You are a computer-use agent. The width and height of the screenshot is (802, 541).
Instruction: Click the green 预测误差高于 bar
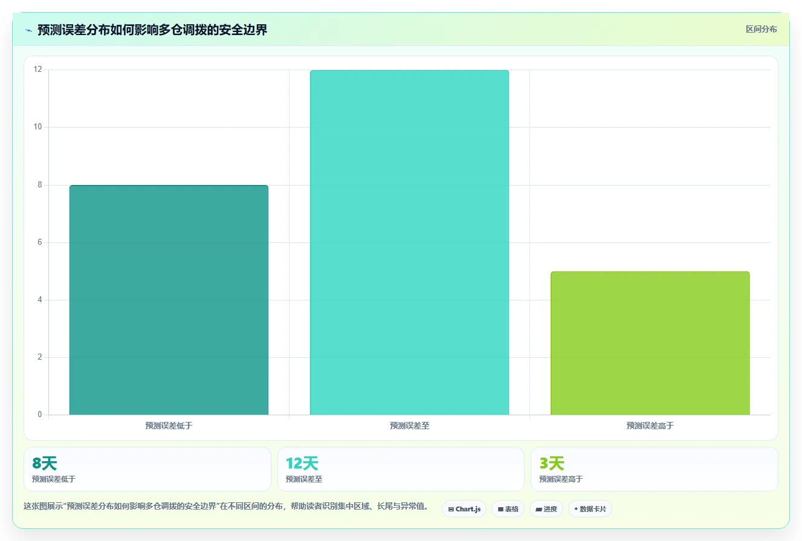click(650, 343)
